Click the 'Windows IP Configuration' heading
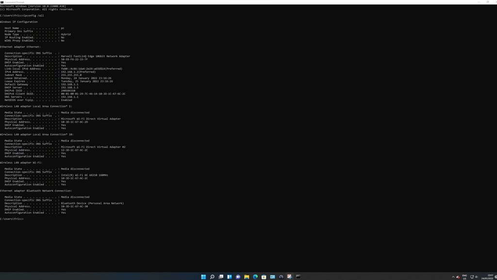 click(x=19, y=22)
